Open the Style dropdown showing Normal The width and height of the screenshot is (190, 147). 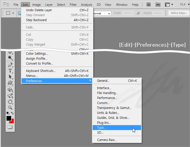tap(102, 13)
